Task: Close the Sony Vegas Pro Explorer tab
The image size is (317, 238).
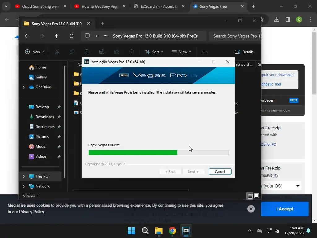Action: pos(89,24)
